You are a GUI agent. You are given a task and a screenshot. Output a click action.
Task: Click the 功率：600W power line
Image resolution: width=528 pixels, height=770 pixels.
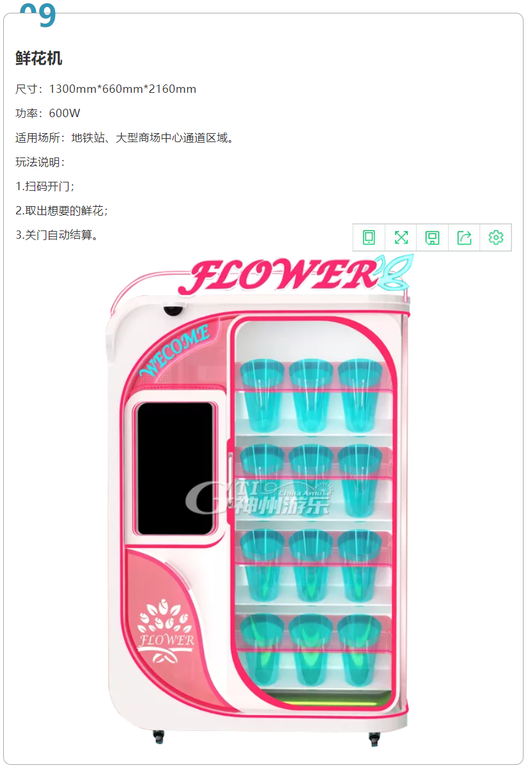(48, 113)
